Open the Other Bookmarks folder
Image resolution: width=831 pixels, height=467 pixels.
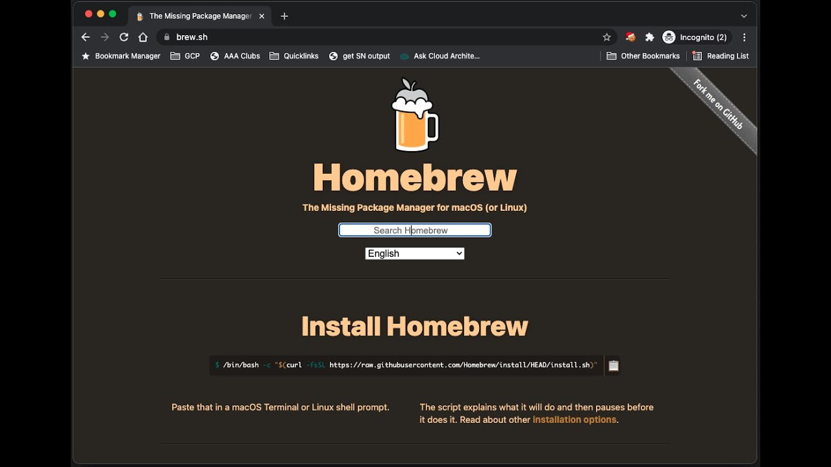point(643,56)
